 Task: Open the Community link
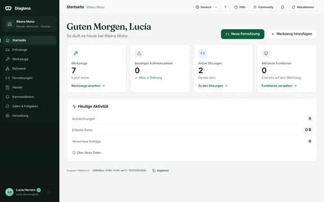pyautogui.click(x=263, y=7)
